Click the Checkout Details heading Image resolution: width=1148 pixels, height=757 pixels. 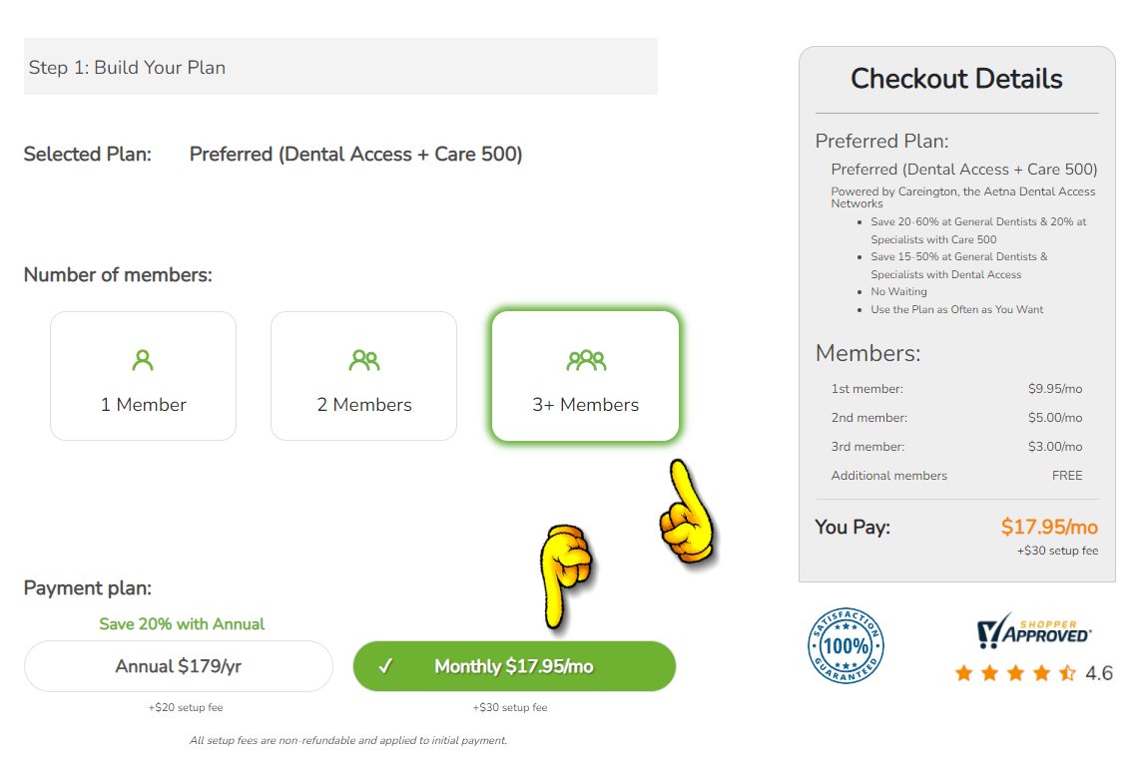tap(956, 79)
